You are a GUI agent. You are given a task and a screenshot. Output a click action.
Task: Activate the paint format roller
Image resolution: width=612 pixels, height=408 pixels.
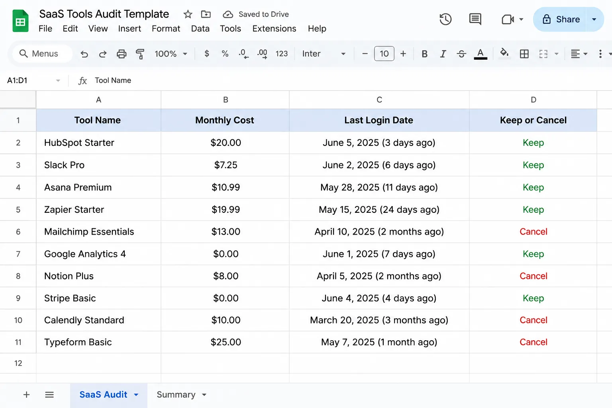click(x=140, y=54)
